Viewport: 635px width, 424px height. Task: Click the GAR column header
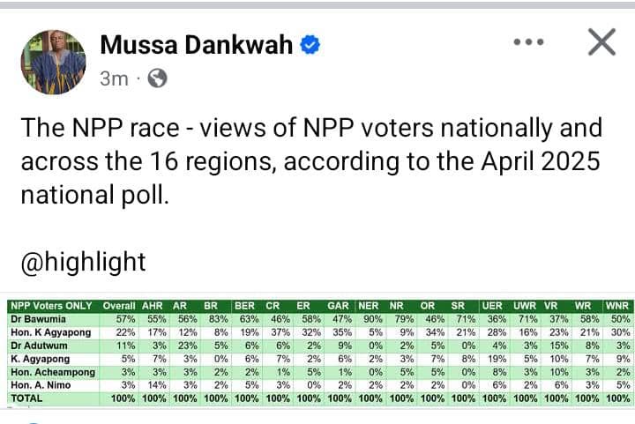(338, 306)
